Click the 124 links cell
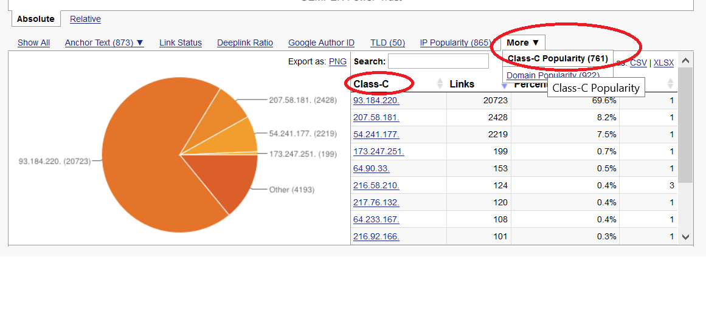706x328 pixels. pyautogui.click(x=479, y=185)
